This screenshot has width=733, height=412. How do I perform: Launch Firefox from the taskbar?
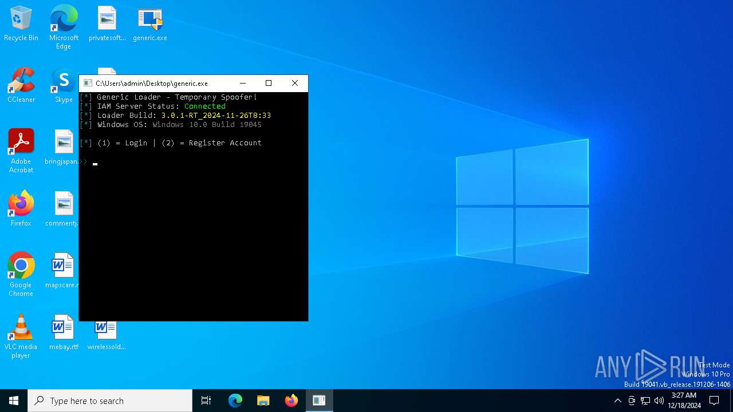pyautogui.click(x=291, y=401)
